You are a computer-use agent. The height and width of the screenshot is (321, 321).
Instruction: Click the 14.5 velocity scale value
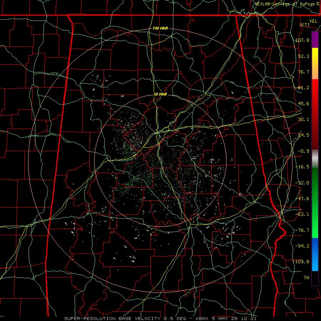(x=304, y=135)
